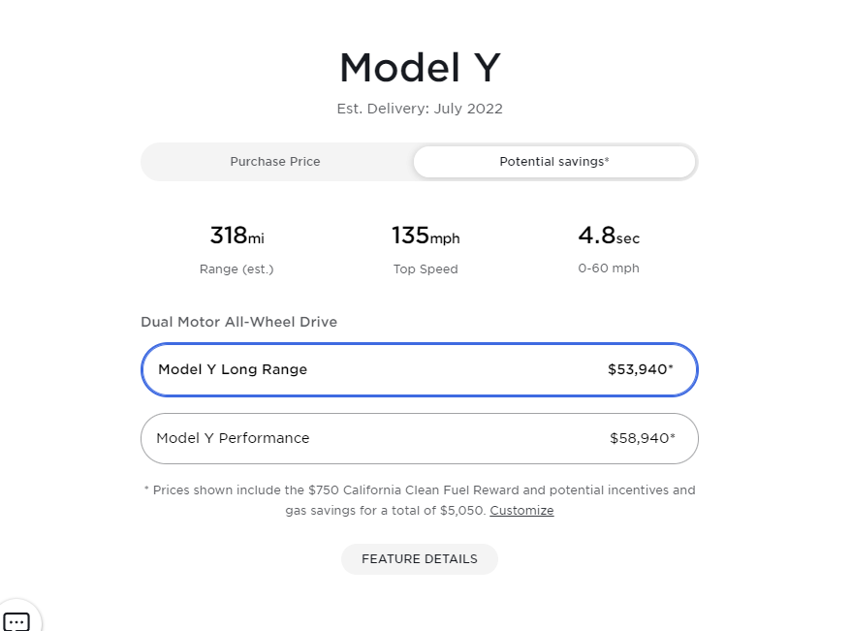Click the $5,050 total savings text

point(463,511)
